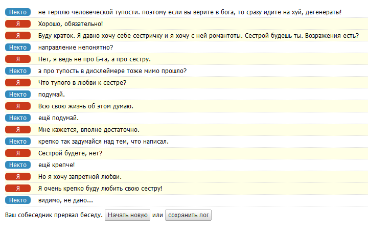Click the "Начать новую" button
Image resolution: width=368 pixels, height=232 pixels.
click(x=127, y=215)
